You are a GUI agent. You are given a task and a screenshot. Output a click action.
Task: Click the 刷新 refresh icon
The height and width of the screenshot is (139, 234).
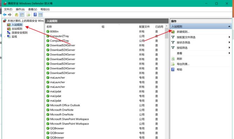[173, 59]
